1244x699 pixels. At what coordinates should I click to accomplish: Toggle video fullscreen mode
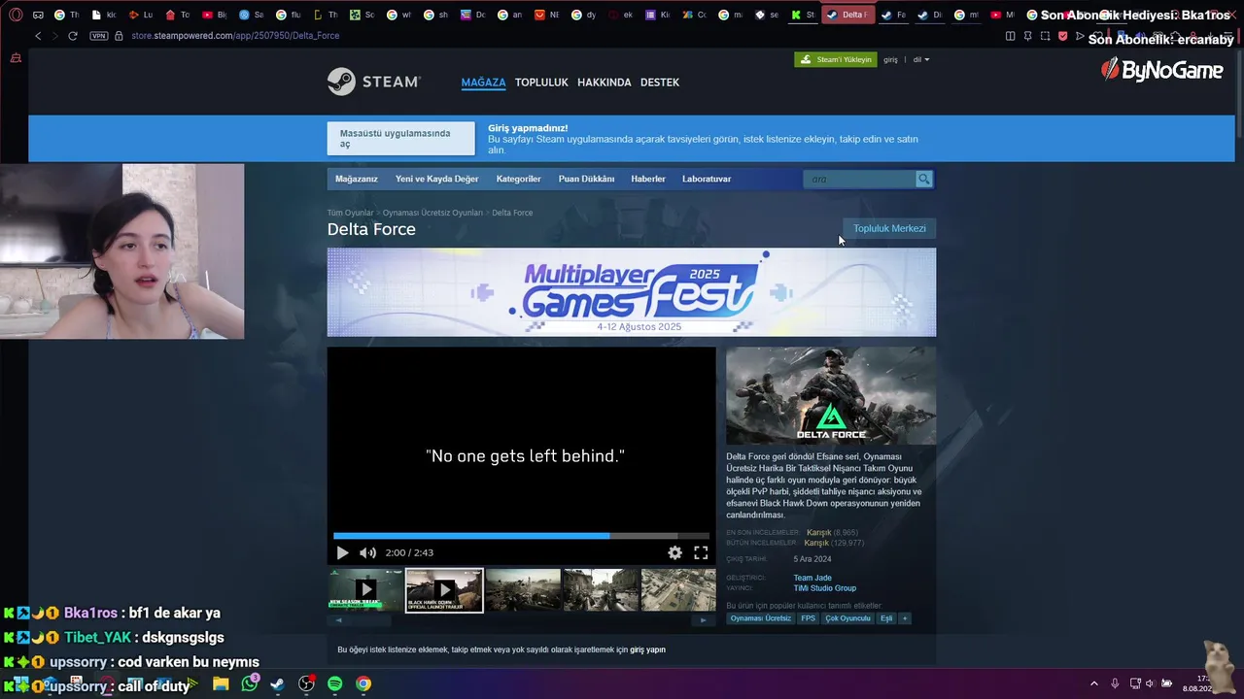(701, 552)
